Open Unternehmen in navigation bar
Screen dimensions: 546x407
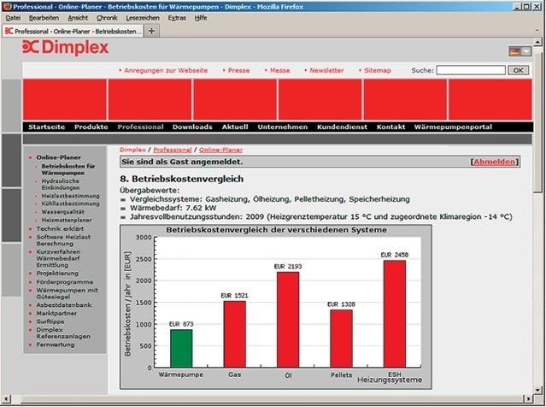coord(283,127)
